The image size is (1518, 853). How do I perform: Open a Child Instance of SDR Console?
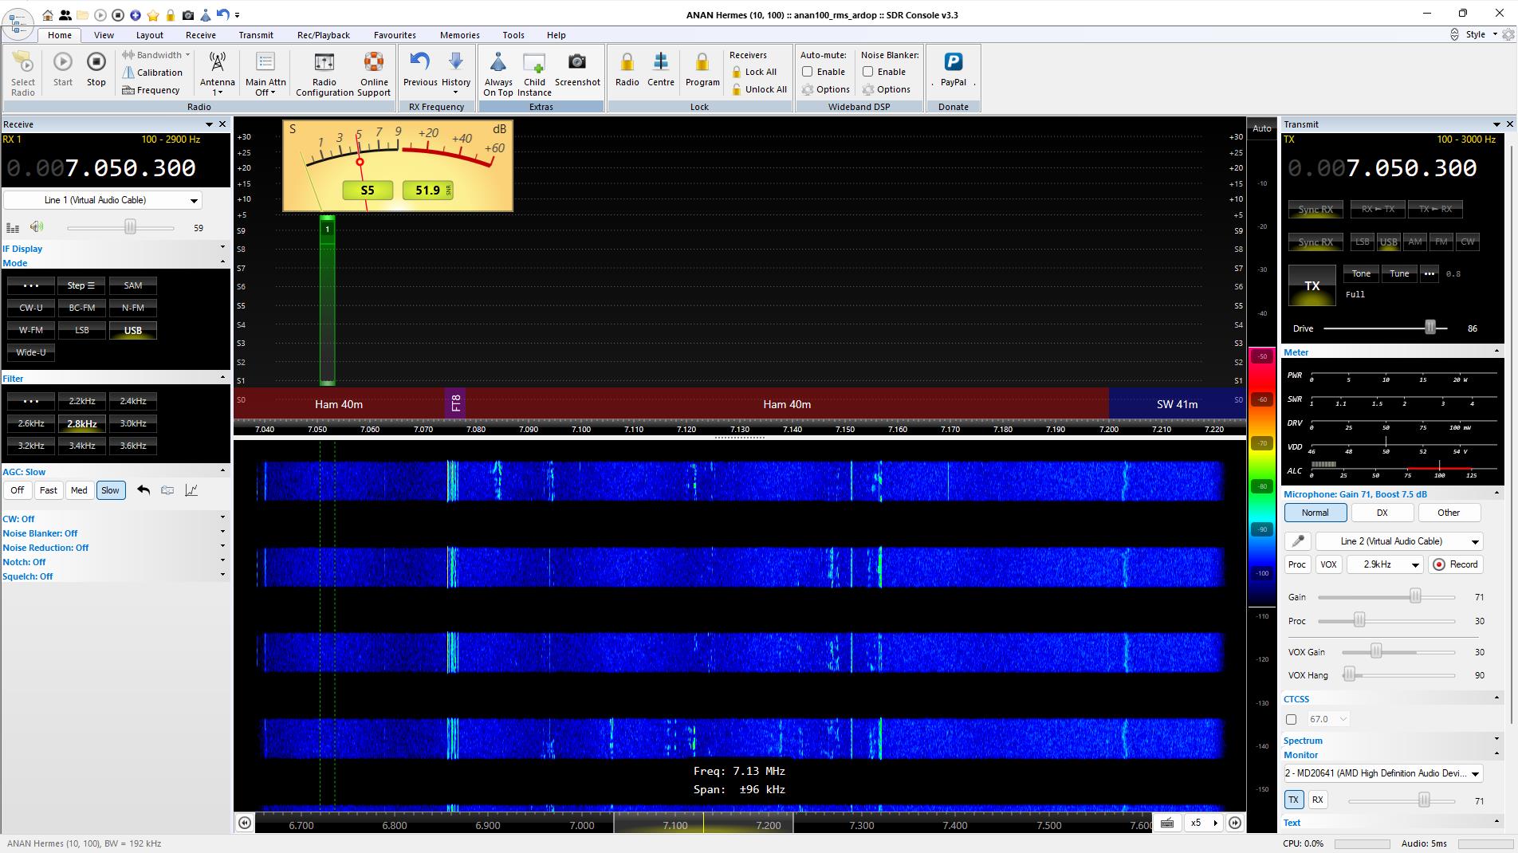point(534,72)
